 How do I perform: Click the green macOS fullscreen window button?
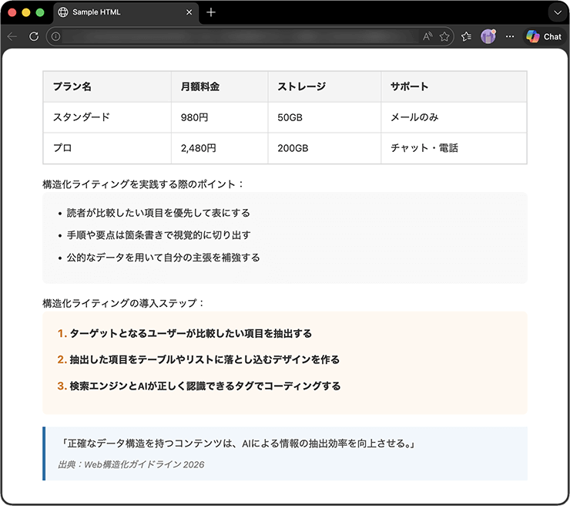pyautogui.click(x=40, y=12)
